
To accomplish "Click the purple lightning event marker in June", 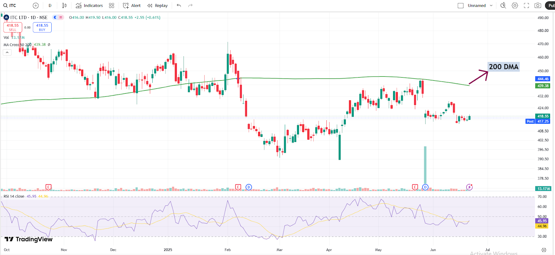I will point(469,187).
